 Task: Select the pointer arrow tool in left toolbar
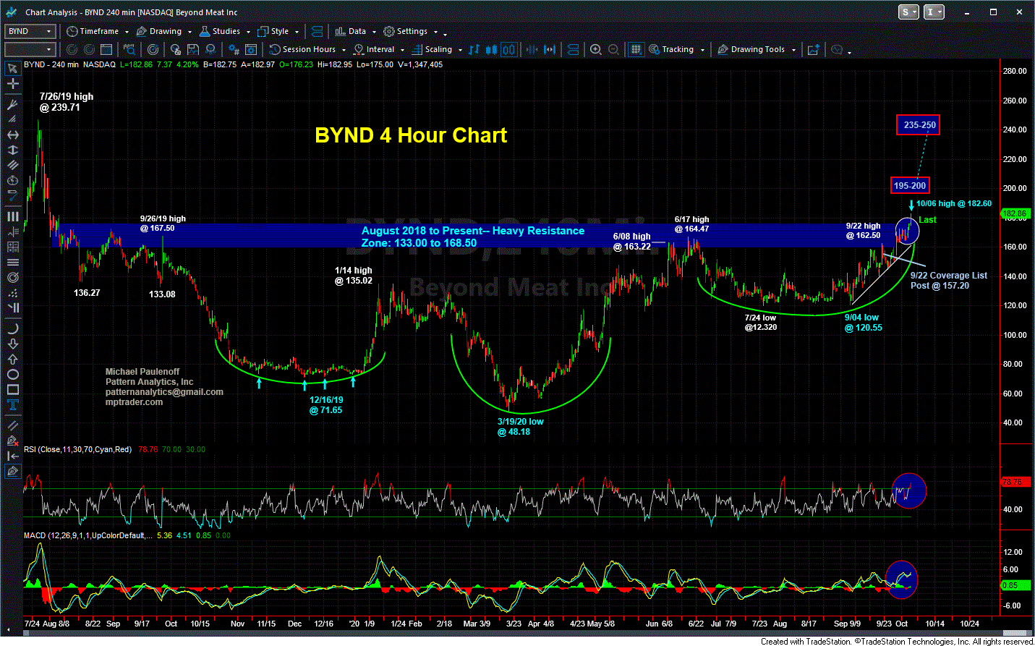(x=12, y=69)
